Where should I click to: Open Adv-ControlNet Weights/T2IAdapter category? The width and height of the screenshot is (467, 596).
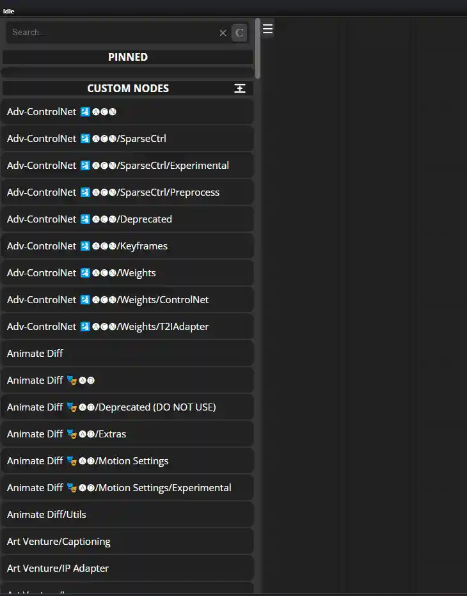127,327
